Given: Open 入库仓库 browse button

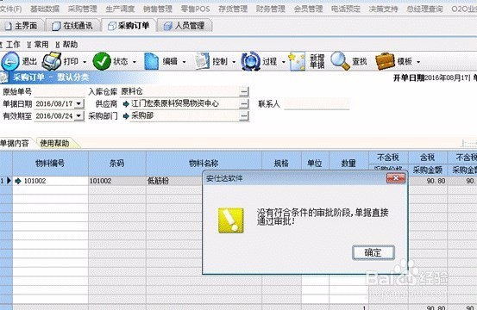Looking at the screenshot, I should pyautogui.click(x=244, y=91).
